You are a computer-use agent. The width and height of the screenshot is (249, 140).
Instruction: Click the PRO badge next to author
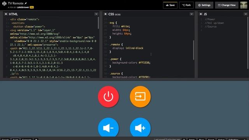32,7
